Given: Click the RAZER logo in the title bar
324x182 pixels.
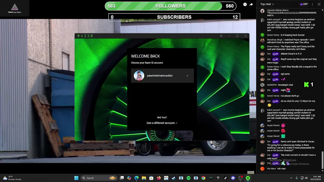Looking at the screenshot, I should pyautogui.click(x=85, y=36).
